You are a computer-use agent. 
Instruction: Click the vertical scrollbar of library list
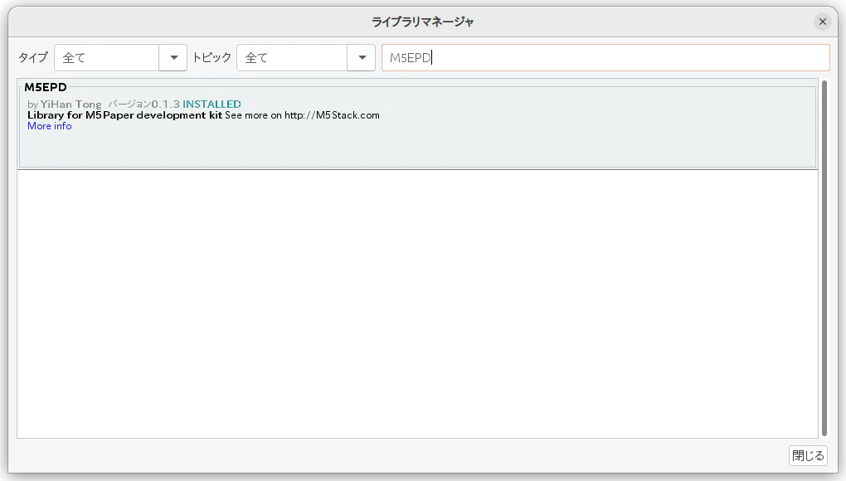click(x=824, y=258)
